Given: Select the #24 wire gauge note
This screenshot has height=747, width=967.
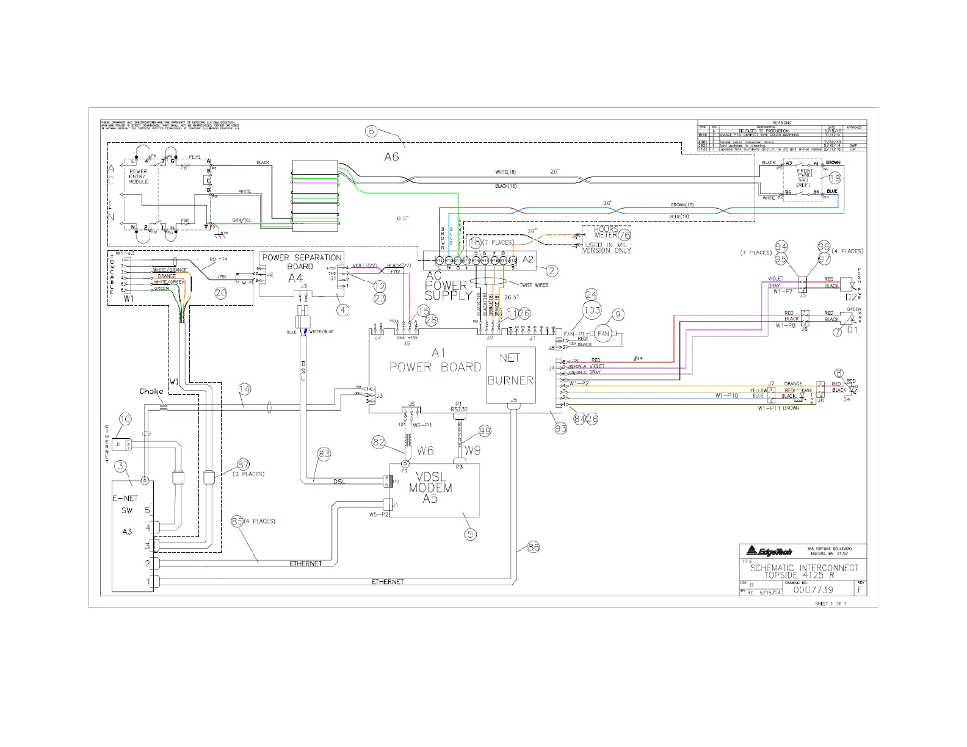Looking at the screenshot, I should pos(638,358).
